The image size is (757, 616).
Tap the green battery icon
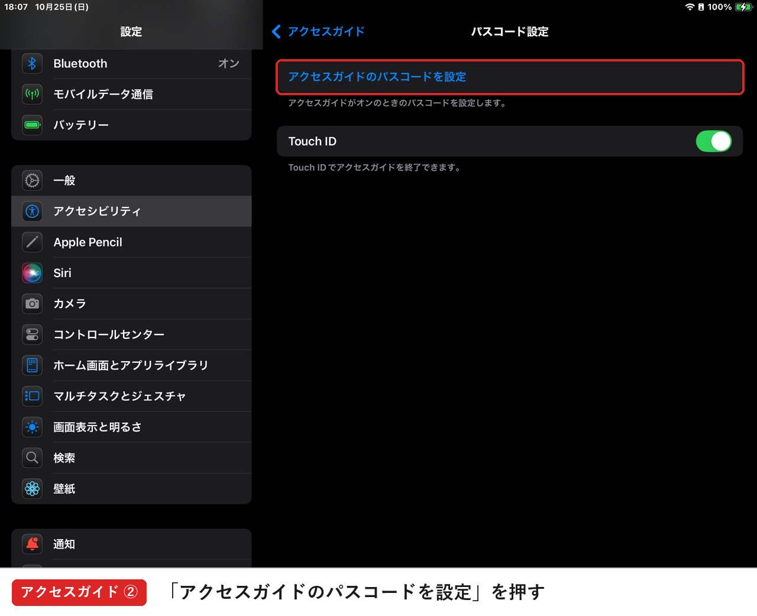coord(33,125)
